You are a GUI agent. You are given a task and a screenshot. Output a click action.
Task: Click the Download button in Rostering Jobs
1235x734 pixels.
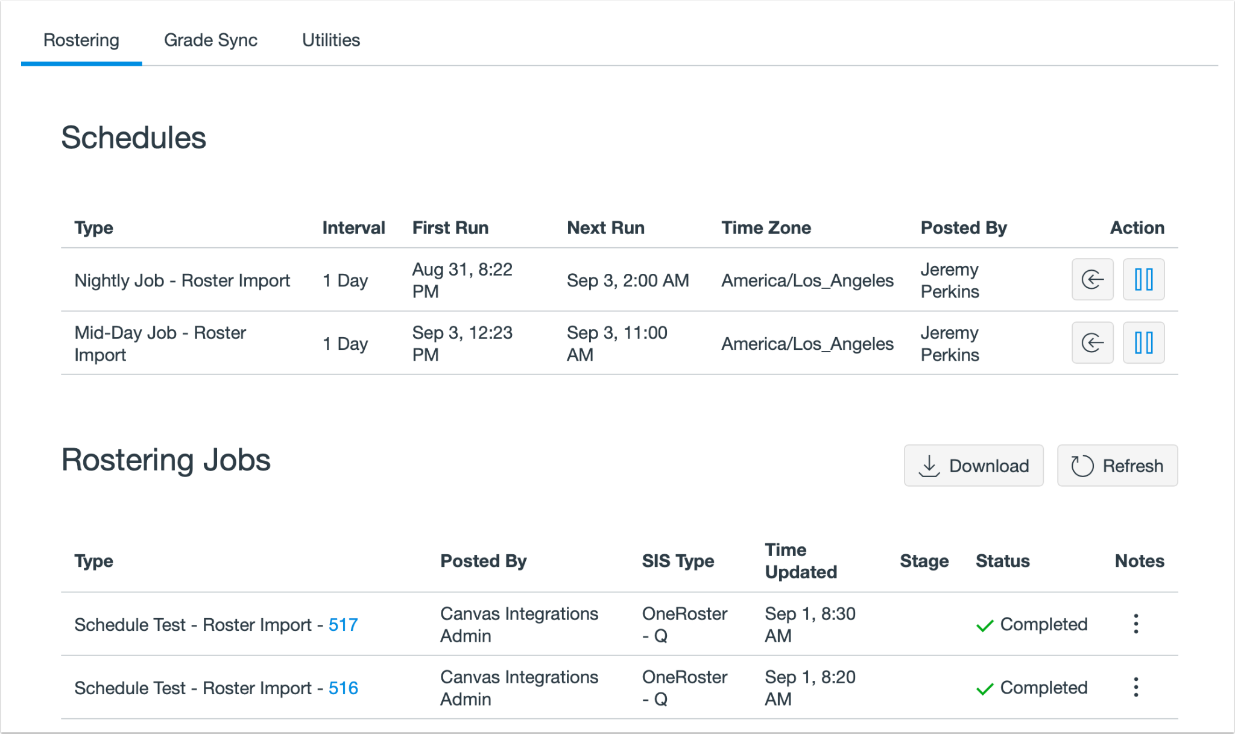click(973, 466)
